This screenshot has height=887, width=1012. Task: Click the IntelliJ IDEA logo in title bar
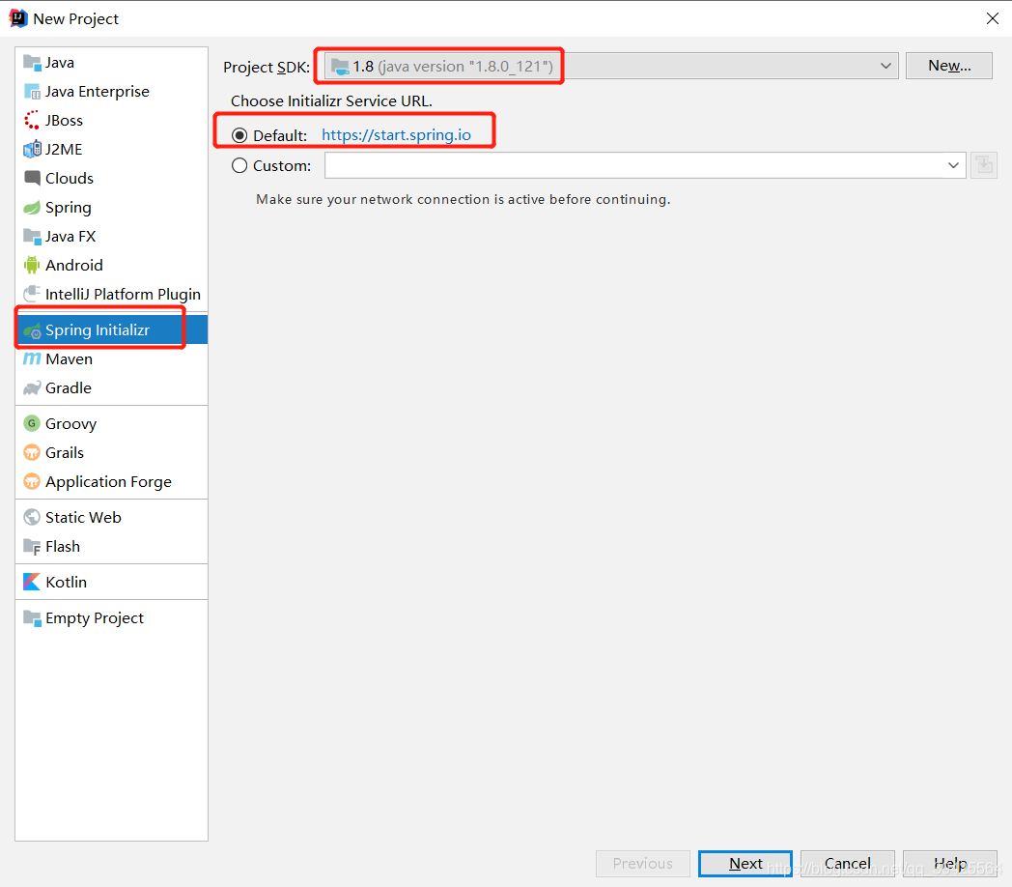point(18,18)
